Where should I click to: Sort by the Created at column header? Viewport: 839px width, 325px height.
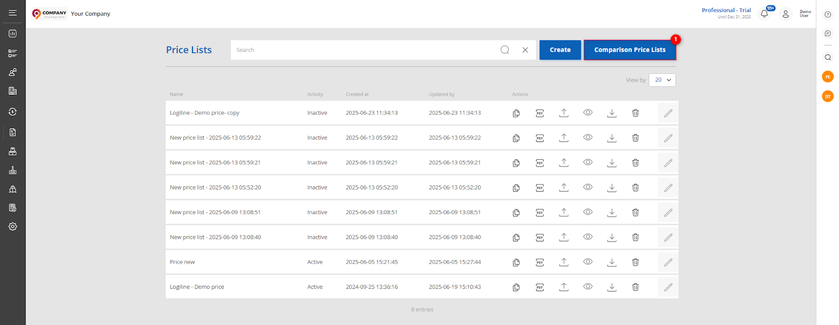tap(357, 94)
